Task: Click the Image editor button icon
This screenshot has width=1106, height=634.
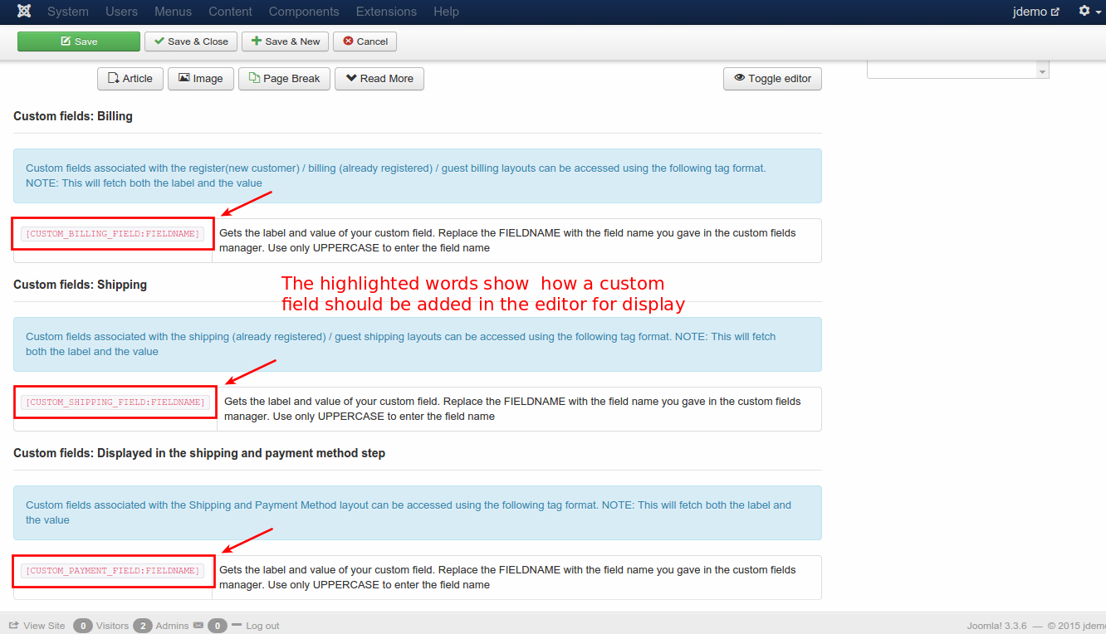Action: pos(184,79)
